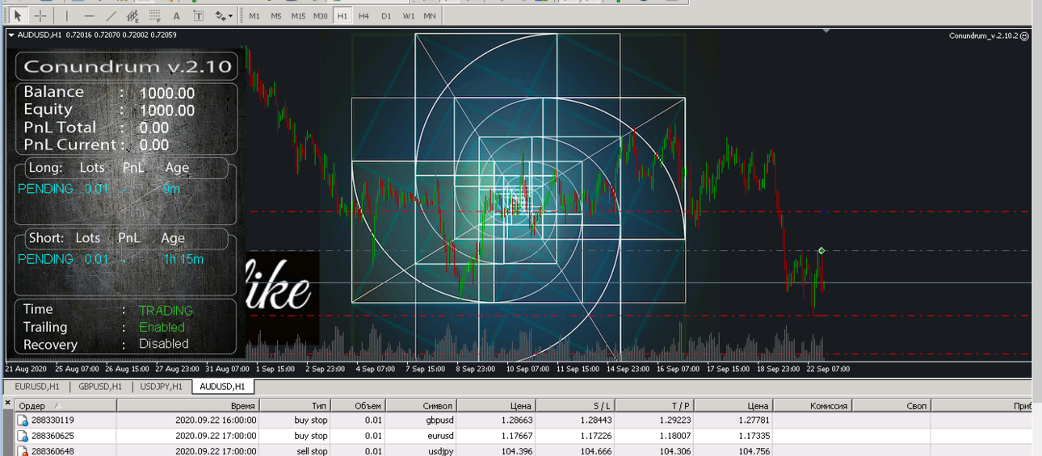Viewport: 1042px width, 456px height.
Task: Click the Short PENDING order row
Action: tap(111, 259)
